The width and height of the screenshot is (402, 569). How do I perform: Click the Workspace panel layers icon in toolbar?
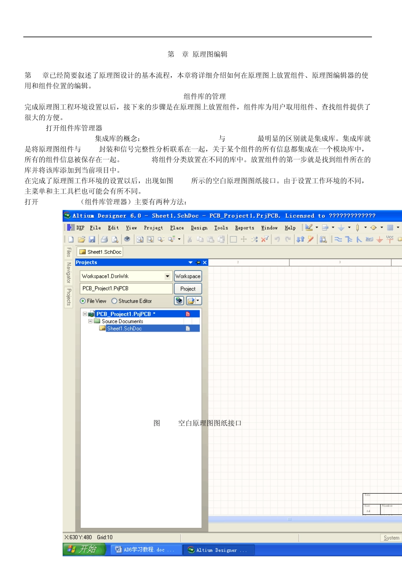click(x=127, y=239)
